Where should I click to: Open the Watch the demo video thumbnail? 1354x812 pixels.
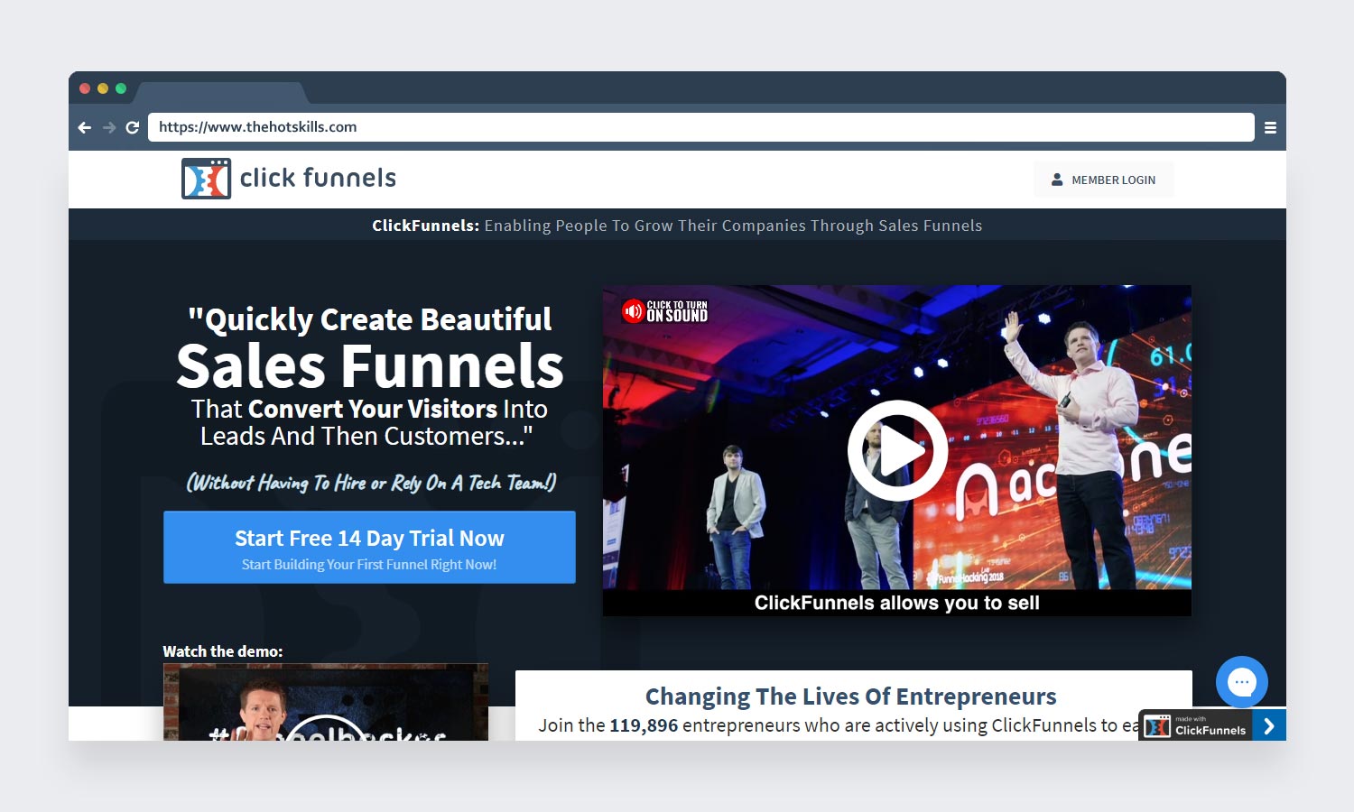click(326, 702)
